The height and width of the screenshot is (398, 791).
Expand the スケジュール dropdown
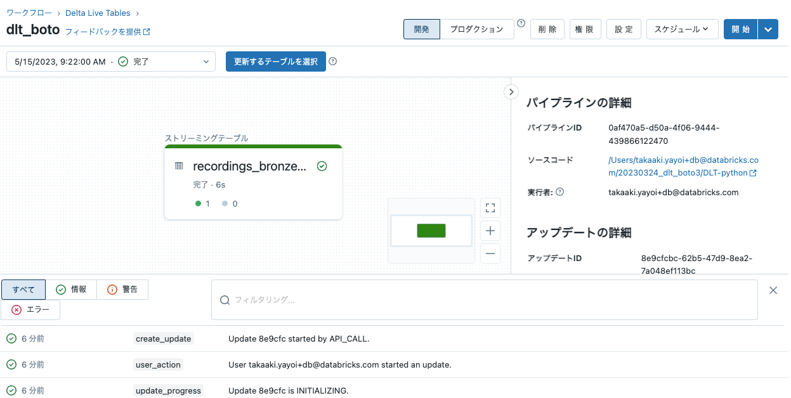(682, 29)
